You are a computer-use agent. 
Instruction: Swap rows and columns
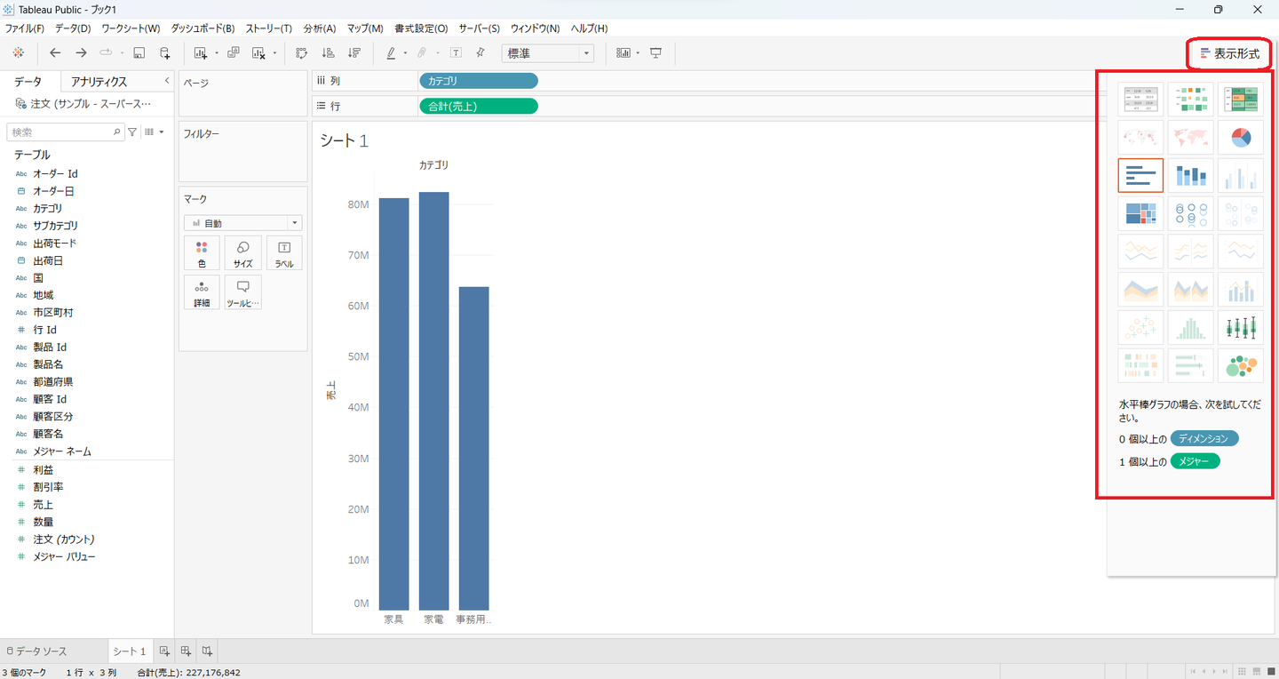(x=302, y=53)
